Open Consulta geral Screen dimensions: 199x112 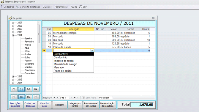[45, 105]
